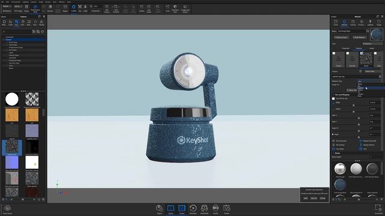Screen dimensions: 385x216
Task: Adjust the Width slider handle
Action: tap(354, 106)
